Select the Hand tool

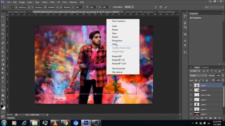(3, 95)
